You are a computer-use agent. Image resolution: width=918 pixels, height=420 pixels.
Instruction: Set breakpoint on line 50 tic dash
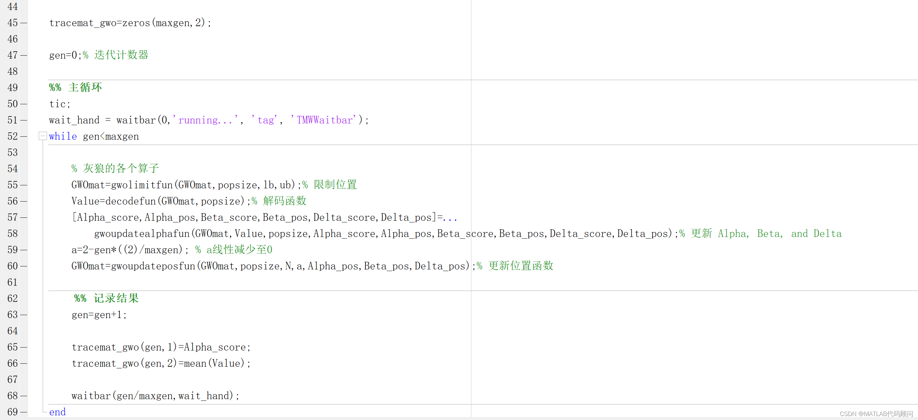click(x=24, y=104)
